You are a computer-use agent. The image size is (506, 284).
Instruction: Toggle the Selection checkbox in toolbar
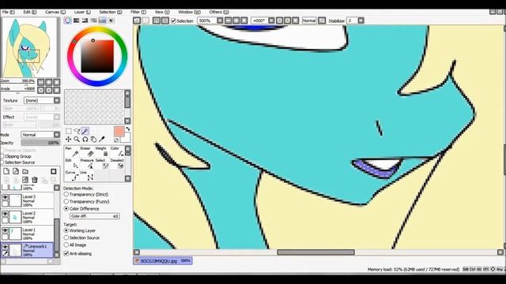click(x=174, y=21)
